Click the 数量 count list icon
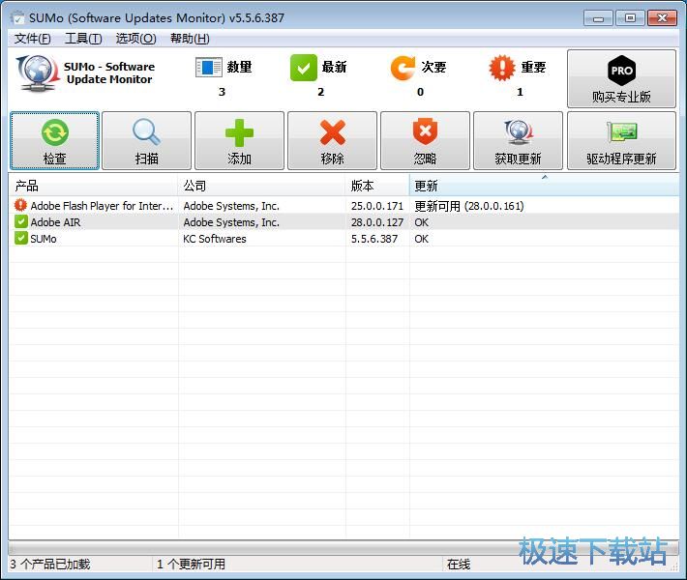 click(x=209, y=68)
